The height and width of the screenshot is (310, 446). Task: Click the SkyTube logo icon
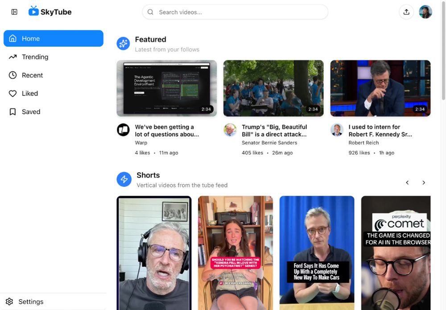33,11
